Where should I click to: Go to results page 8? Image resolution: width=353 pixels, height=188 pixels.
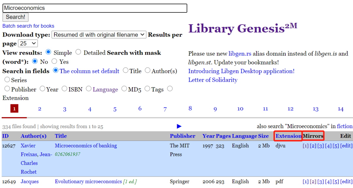click(x=190, y=109)
